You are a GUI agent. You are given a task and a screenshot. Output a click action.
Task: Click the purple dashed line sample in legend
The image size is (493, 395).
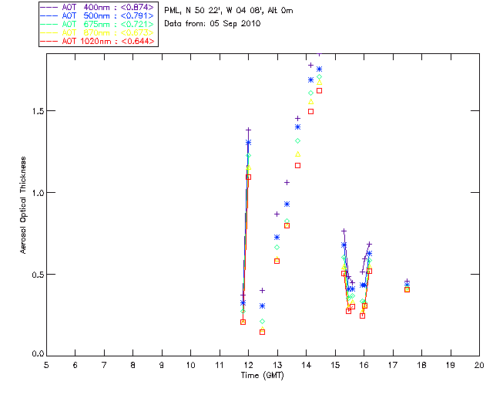click(49, 7)
